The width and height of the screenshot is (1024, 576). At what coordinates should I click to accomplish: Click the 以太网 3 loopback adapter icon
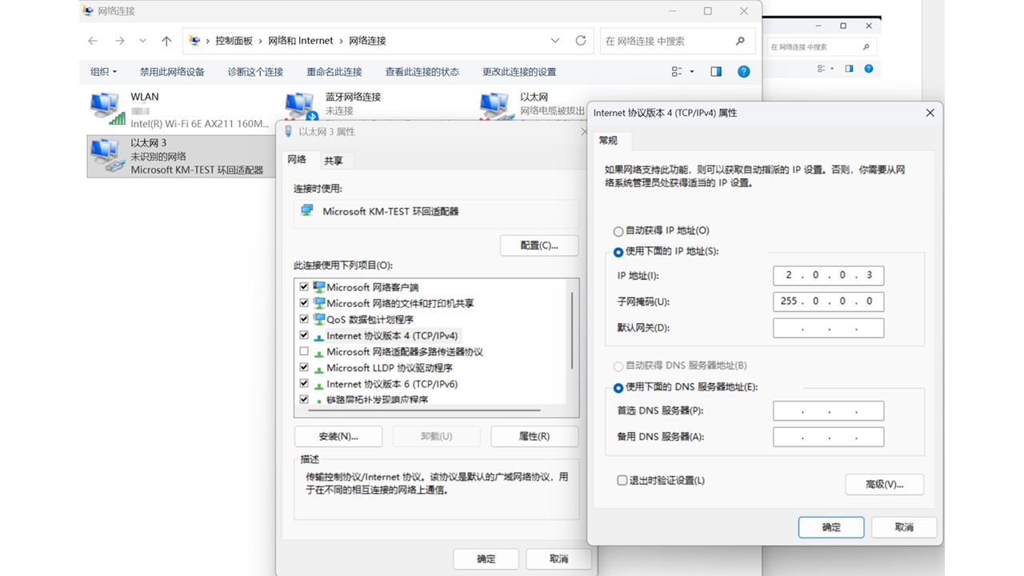[x=106, y=155]
